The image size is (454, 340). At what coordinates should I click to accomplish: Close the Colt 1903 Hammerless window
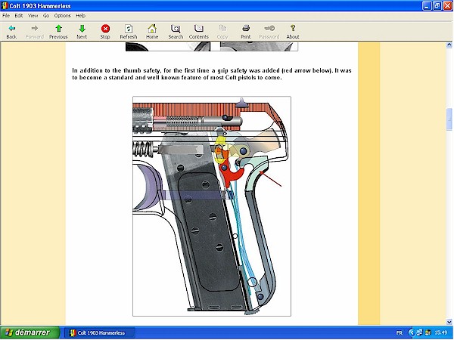pyautogui.click(x=448, y=6)
